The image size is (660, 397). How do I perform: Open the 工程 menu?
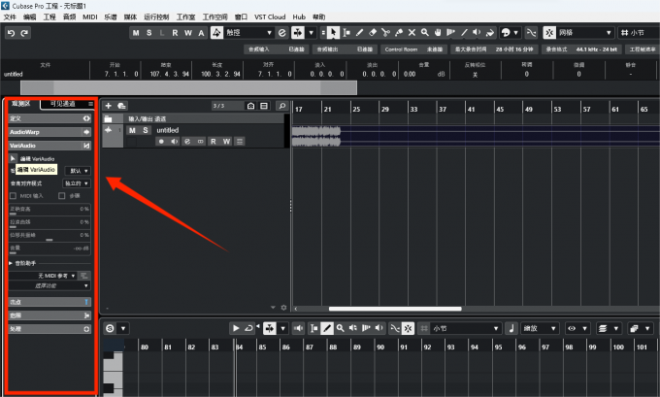49,17
